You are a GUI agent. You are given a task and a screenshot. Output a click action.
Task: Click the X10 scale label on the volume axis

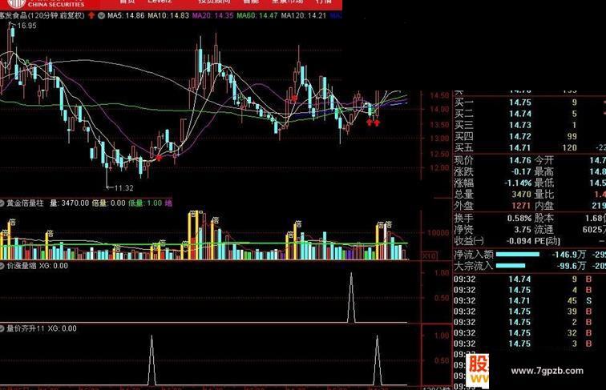pos(430,256)
